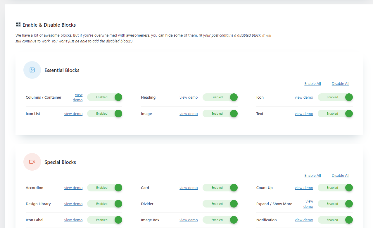Click the blocks grid icon beside heading
This screenshot has width=373, height=228.
pyautogui.click(x=18, y=25)
